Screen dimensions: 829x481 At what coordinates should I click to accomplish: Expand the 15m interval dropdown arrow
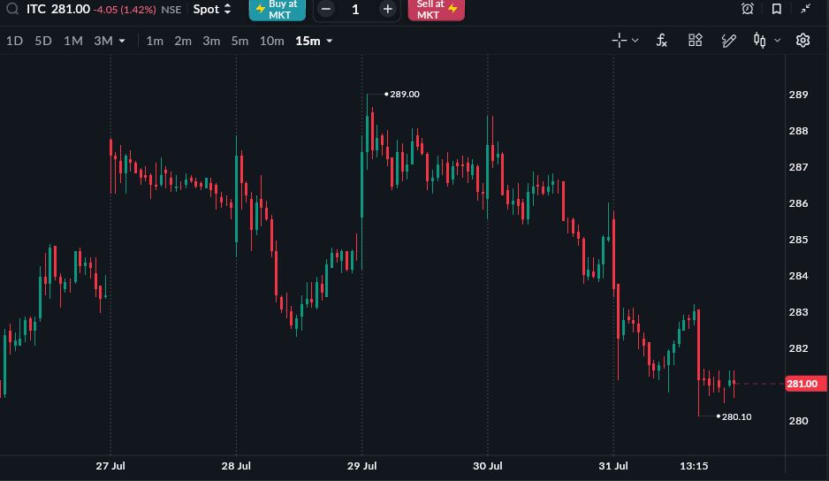point(330,41)
